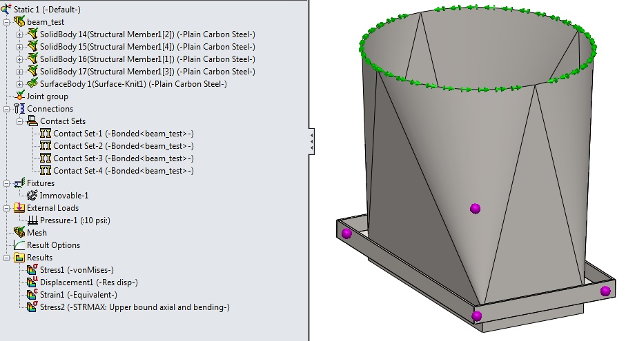Viewport: 626px width, 341px height.
Task: Click the Connections icon
Action: 19,108
